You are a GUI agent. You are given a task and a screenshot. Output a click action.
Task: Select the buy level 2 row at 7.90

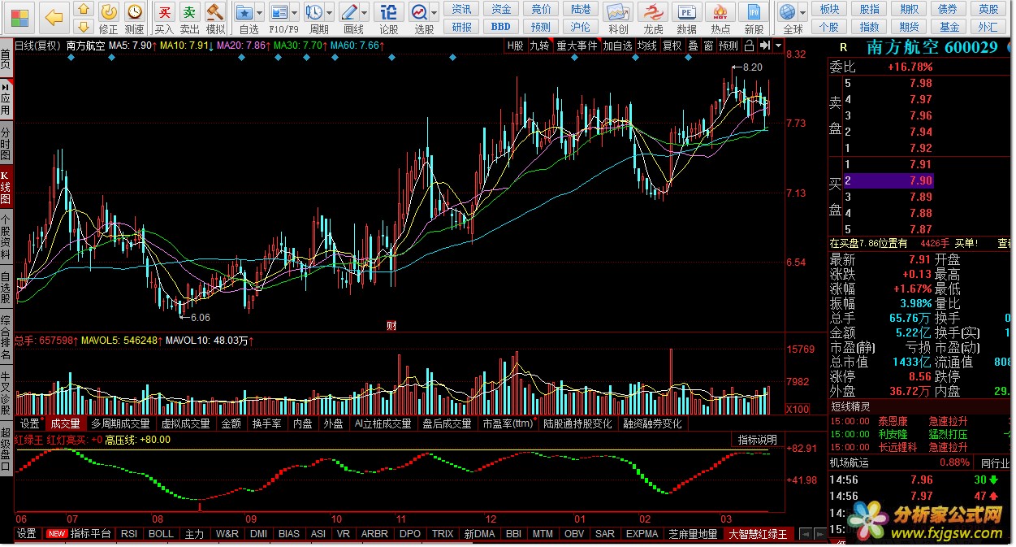888,180
